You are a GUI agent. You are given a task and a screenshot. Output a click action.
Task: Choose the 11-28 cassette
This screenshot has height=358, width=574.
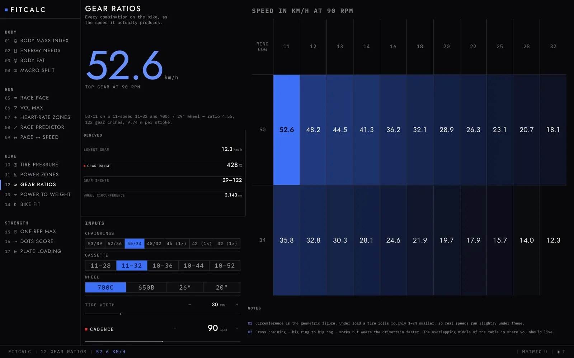(100, 266)
